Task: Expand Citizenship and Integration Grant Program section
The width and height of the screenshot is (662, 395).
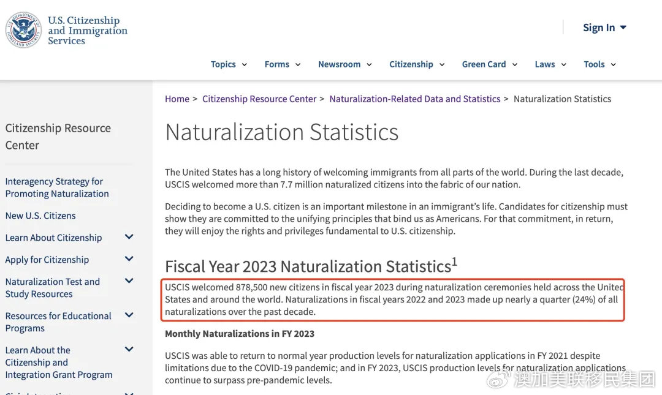Action: [x=129, y=349]
